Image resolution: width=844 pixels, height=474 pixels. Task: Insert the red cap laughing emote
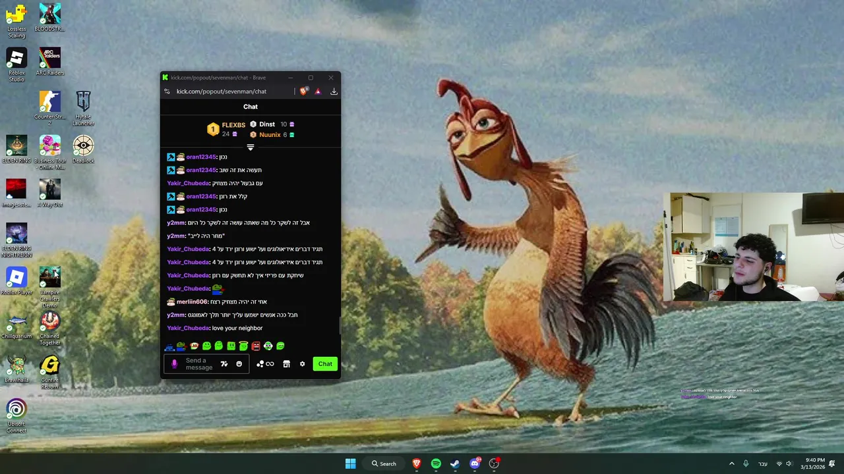[x=194, y=346]
